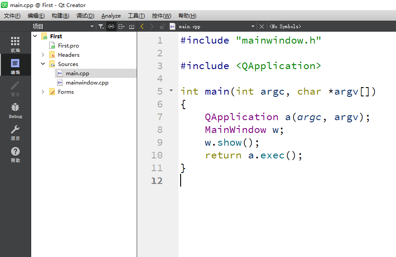The width and height of the screenshot is (396, 257).
Task: Open the 构建(B) menu
Action: [x=60, y=16]
